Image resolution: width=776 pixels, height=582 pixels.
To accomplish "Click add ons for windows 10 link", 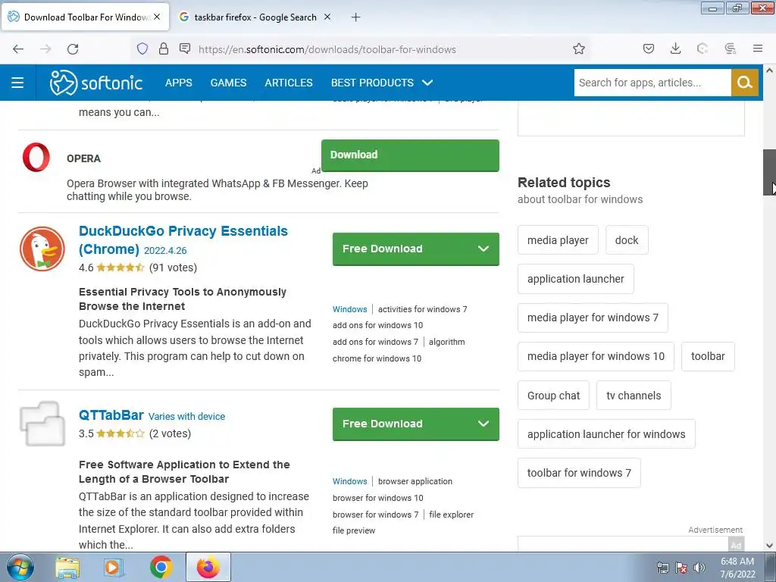I will (377, 325).
